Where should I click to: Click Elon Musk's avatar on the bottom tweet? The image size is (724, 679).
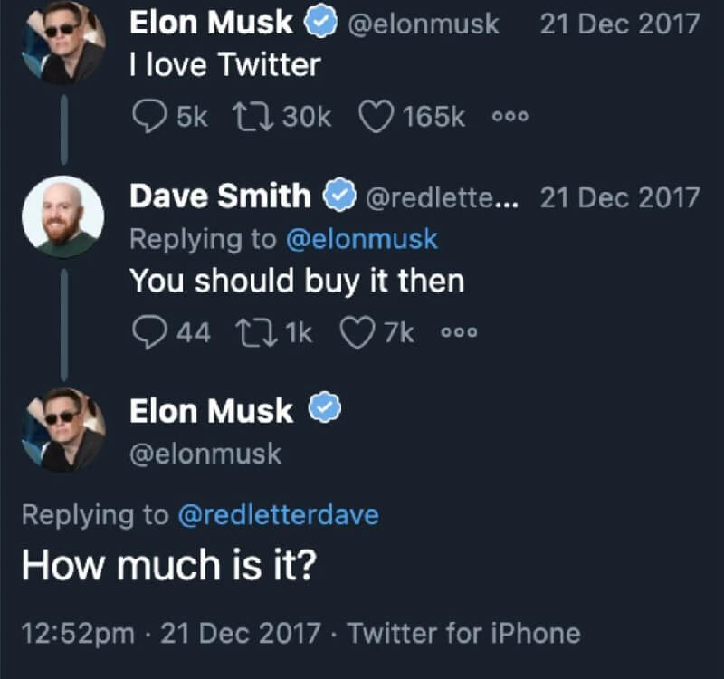[62, 429]
